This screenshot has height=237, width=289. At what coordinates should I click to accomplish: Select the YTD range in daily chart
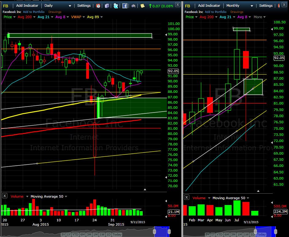[75, 235]
